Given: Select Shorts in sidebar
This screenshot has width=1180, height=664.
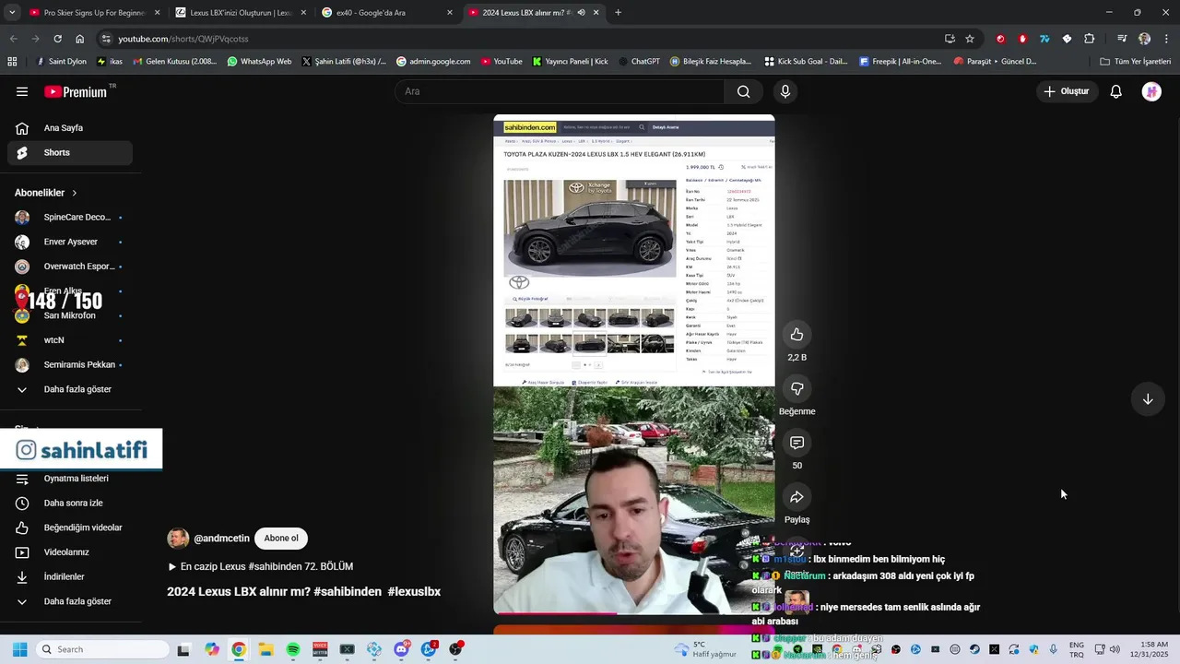Looking at the screenshot, I should pyautogui.click(x=70, y=152).
